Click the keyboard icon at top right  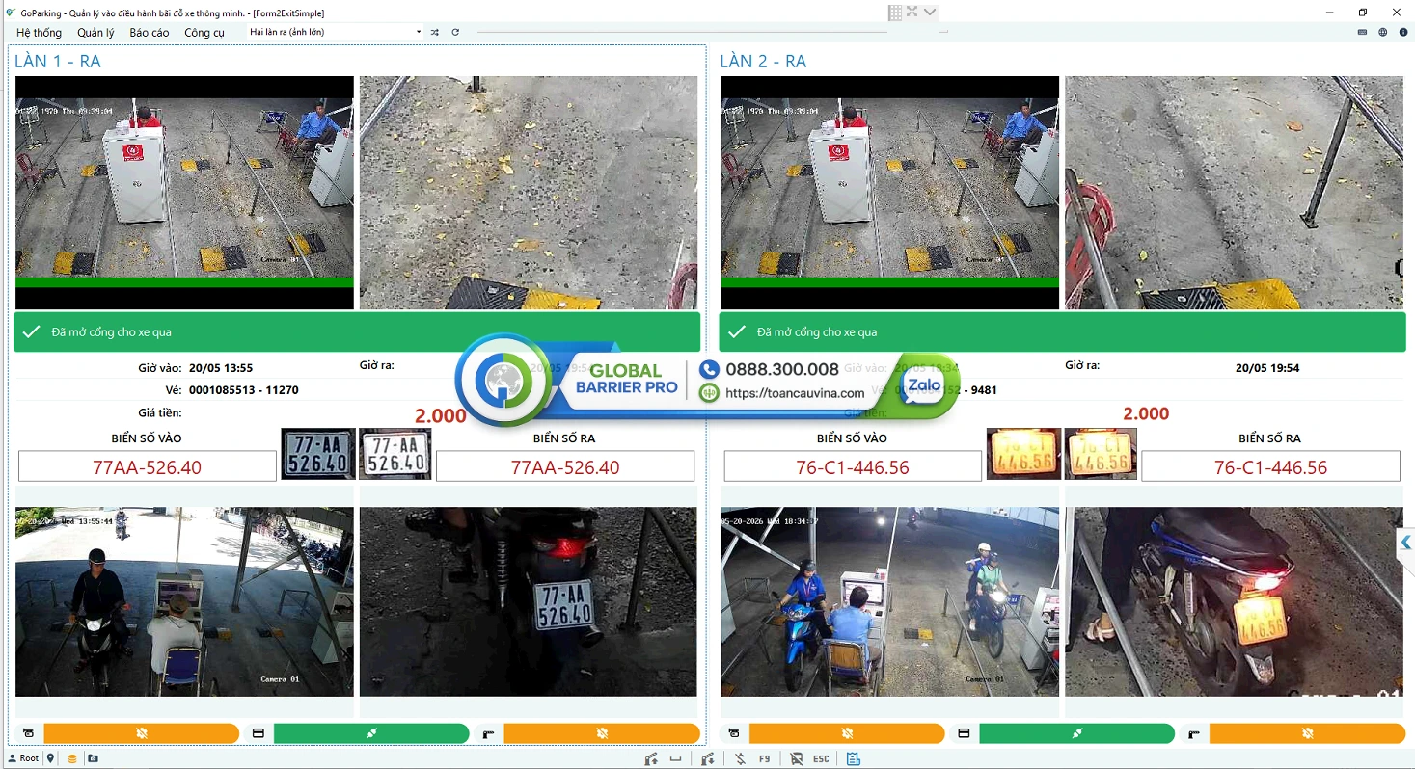click(x=1362, y=32)
